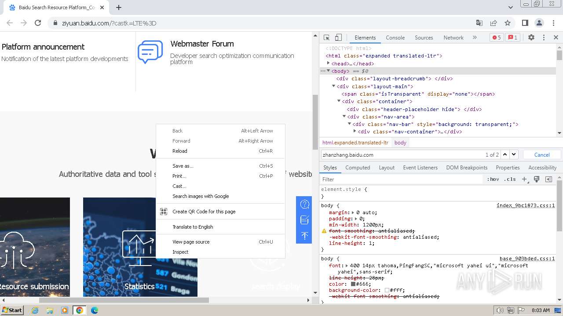Viewport: 563px width, 316px height.
Task: Click the floating back-to-top arrow icon
Action: pos(304,236)
